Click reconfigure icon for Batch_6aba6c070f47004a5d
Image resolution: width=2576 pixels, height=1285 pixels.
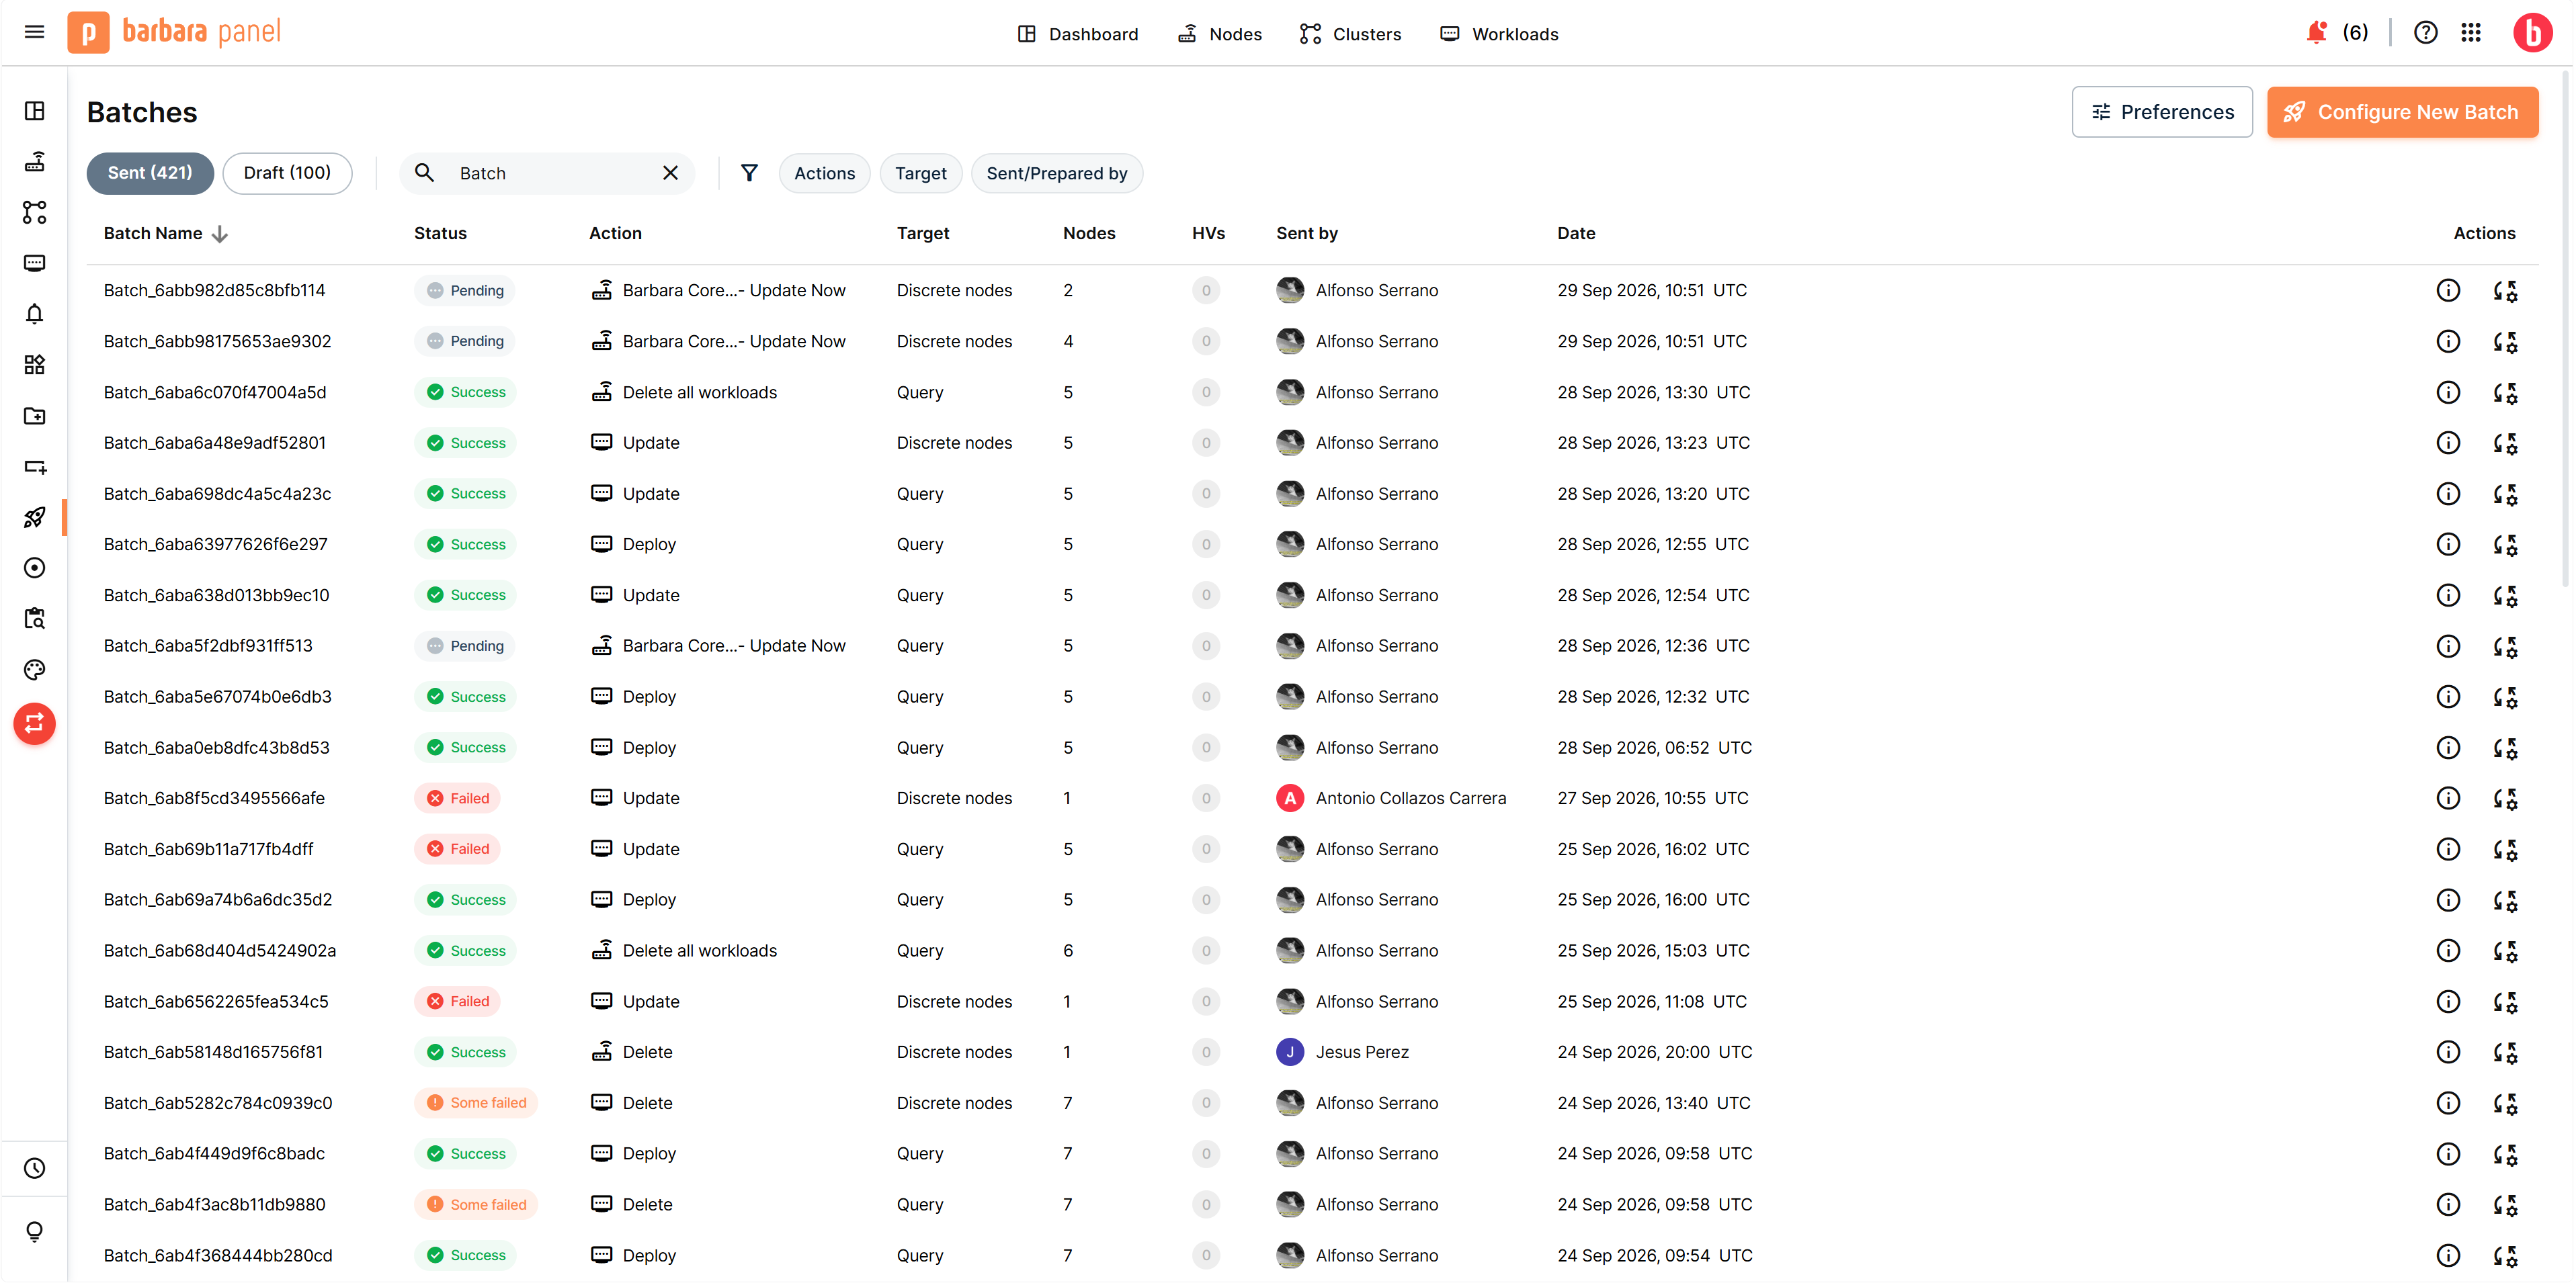(x=2504, y=393)
